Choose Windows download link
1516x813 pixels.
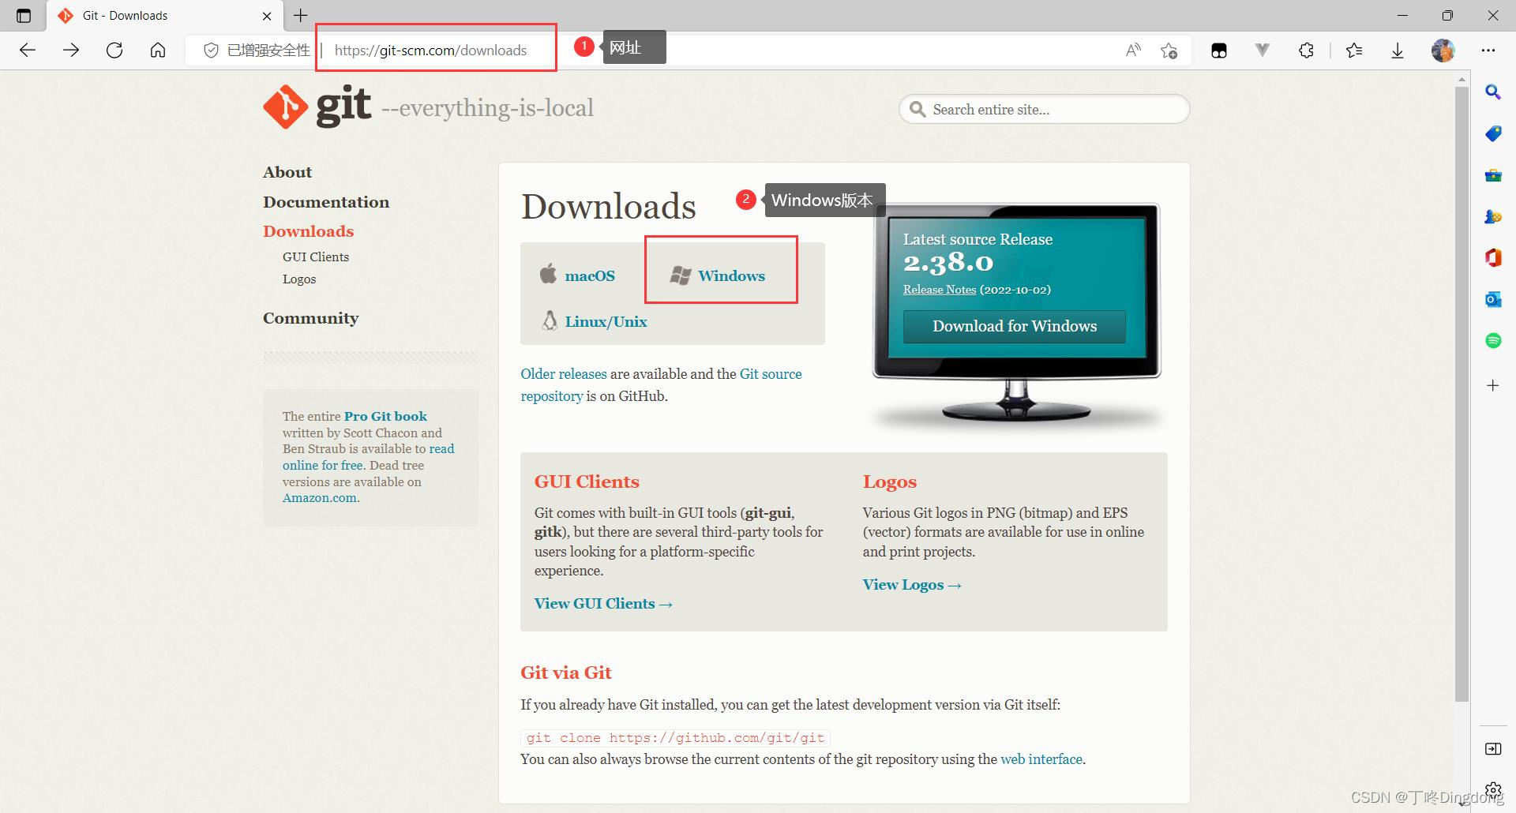click(x=718, y=275)
